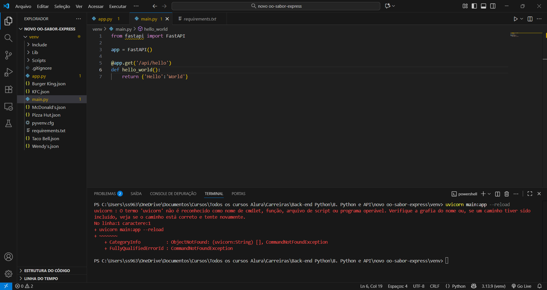Switch to the PROBLEMAS panel tab
Viewport: 547px width, 290px height.
tap(105, 194)
